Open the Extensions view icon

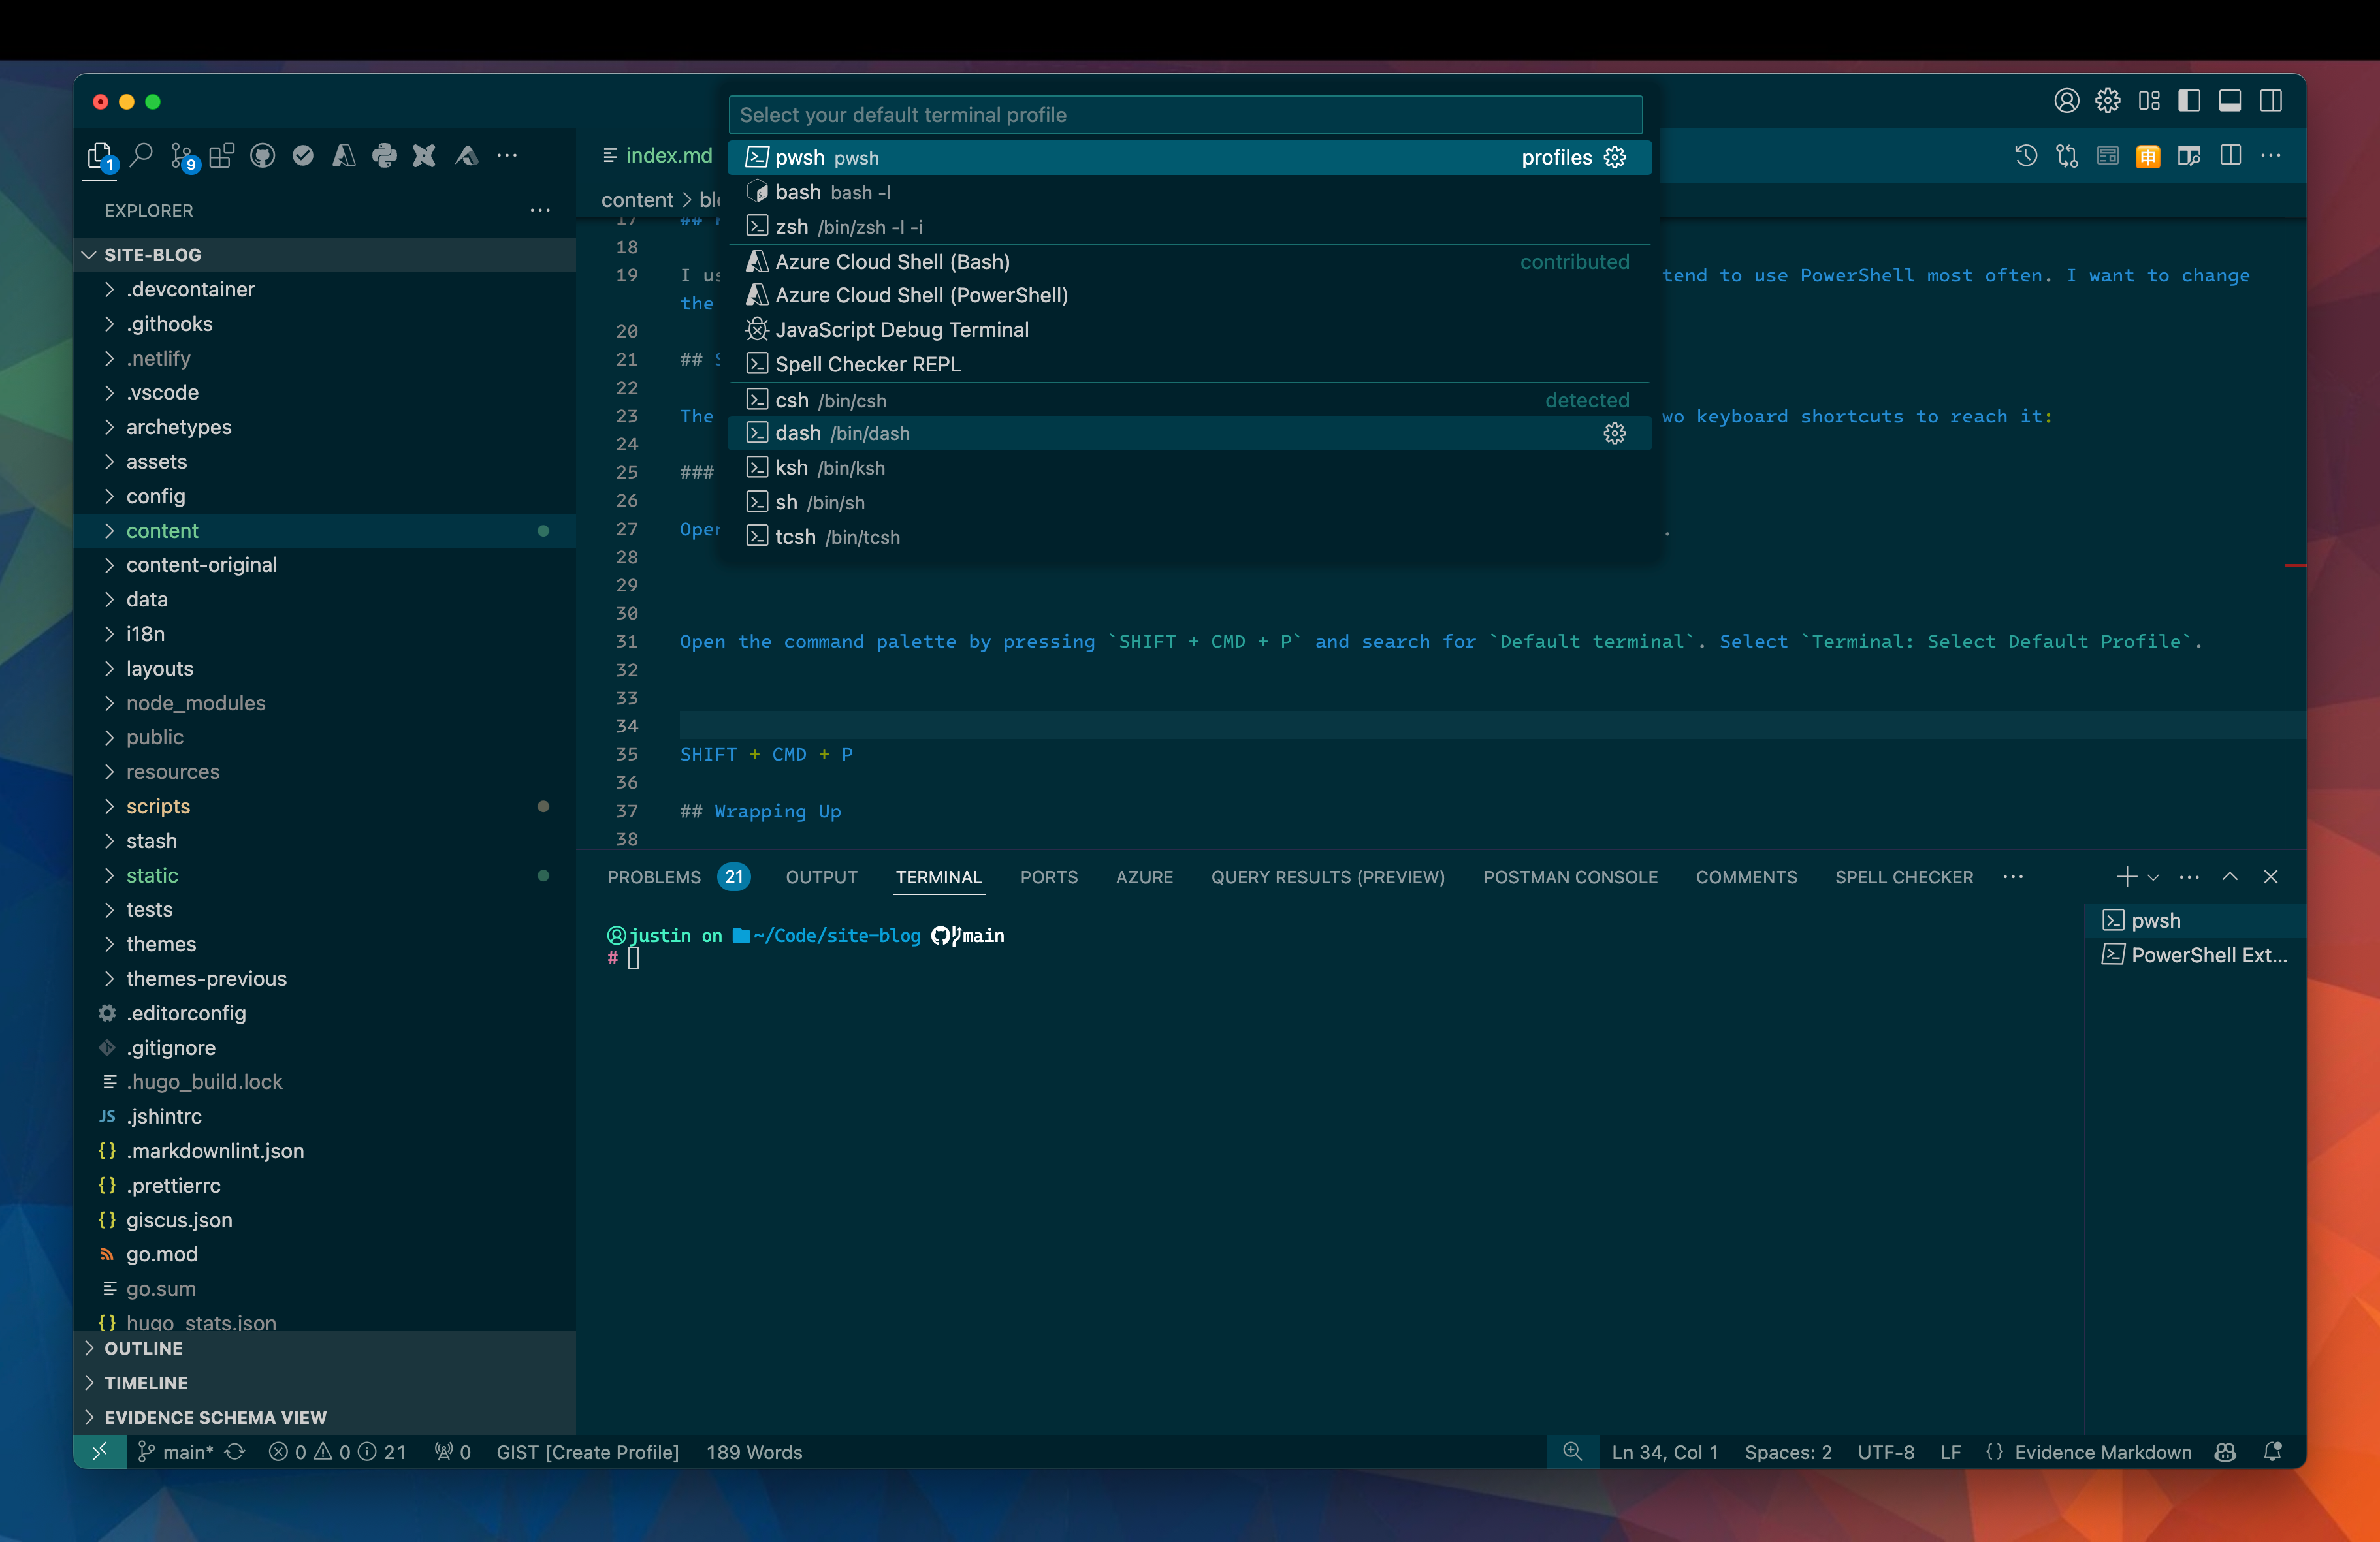pos(222,156)
